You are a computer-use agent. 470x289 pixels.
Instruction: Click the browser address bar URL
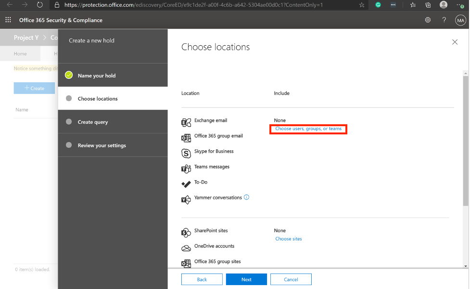click(194, 5)
